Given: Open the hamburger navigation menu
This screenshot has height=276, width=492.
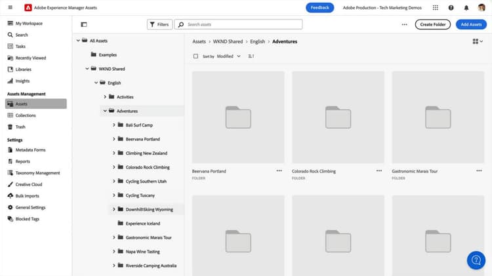Looking at the screenshot, I should click(10, 7).
